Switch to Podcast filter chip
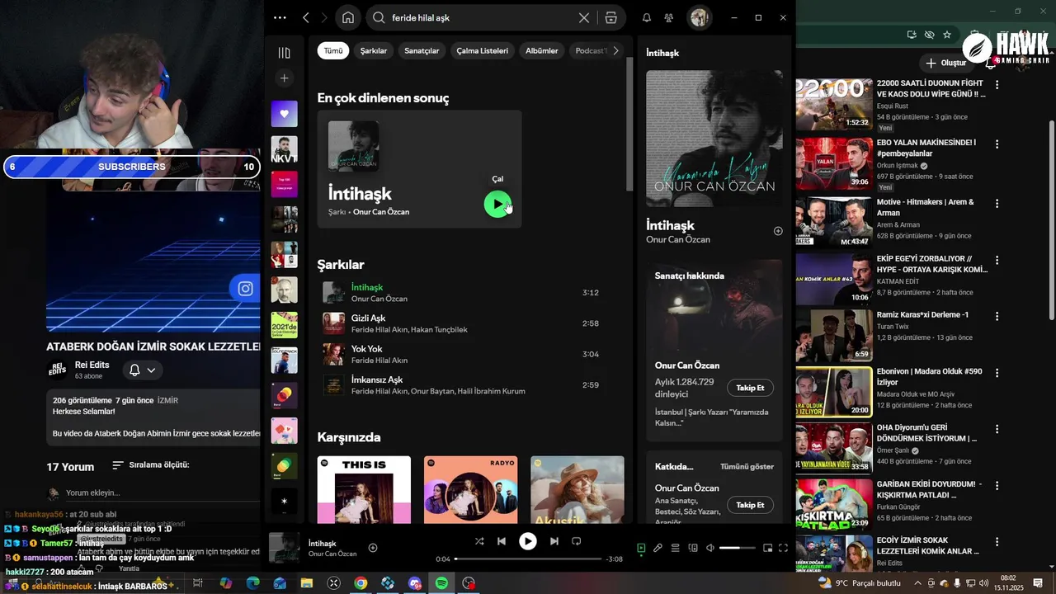Image resolution: width=1056 pixels, height=594 pixels. pos(589,50)
